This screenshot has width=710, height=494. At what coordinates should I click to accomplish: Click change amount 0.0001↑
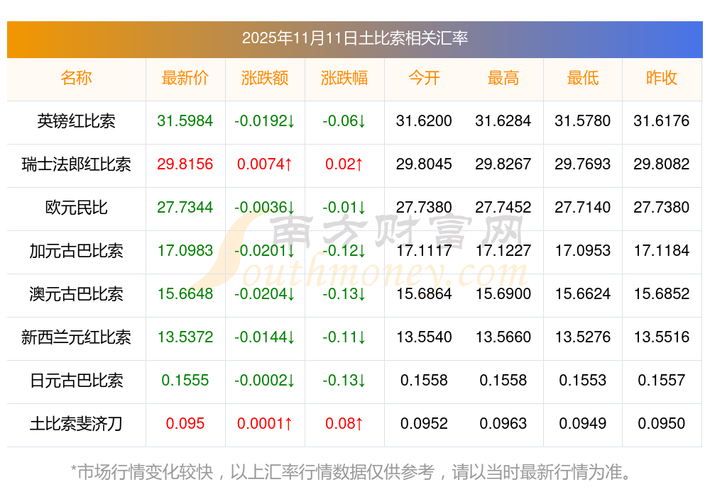[x=264, y=424]
